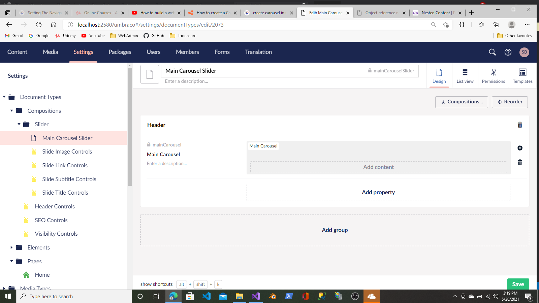Expand the Elements folder
Image resolution: width=539 pixels, height=303 pixels.
click(x=11, y=247)
